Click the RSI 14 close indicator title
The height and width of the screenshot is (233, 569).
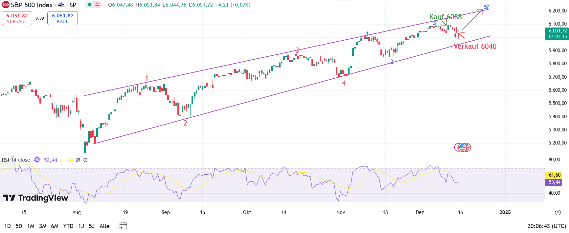click(x=16, y=160)
